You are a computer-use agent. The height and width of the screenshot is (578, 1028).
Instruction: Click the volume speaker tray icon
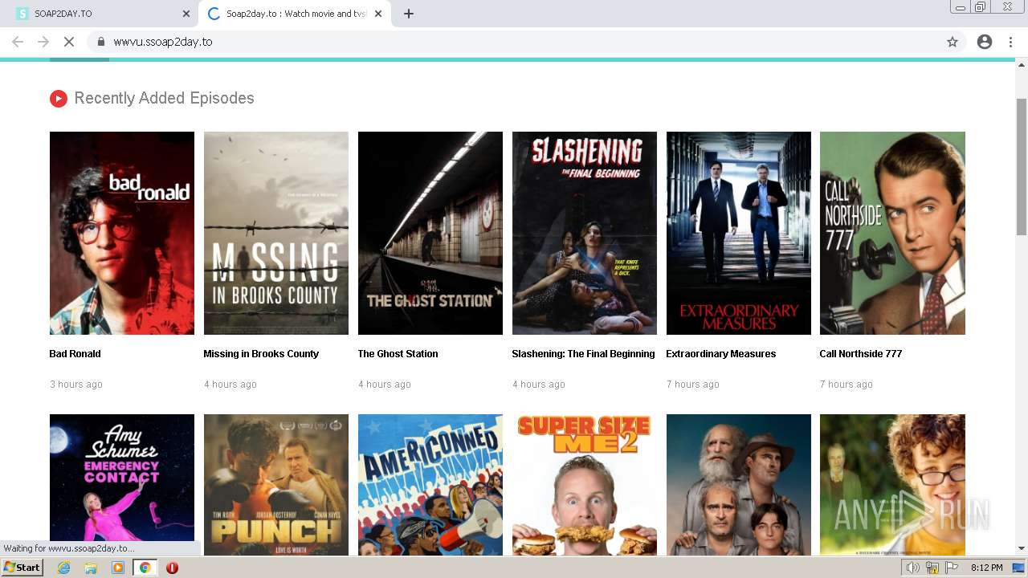tap(913, 568)
